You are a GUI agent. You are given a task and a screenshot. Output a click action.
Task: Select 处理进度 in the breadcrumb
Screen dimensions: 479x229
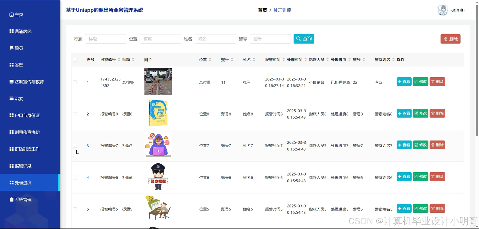pyautogui.click(x=282, y=10)
